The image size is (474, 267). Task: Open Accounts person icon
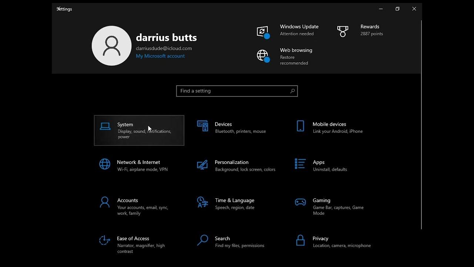[105, 202]
